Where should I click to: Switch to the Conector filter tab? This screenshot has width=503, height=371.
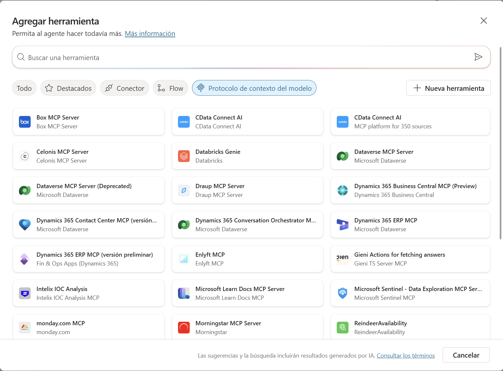pos(124,88)
